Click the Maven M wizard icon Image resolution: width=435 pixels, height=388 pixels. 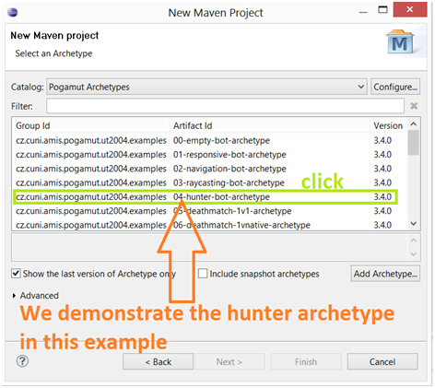400,42
